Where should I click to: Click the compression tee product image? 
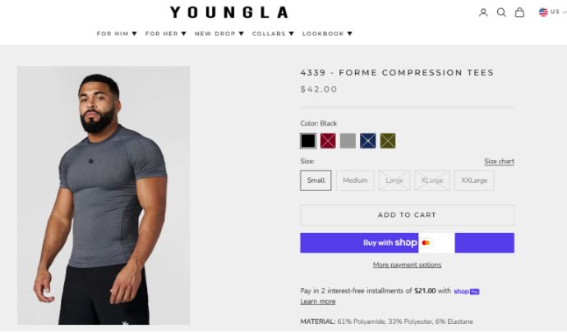pos(104,195)
